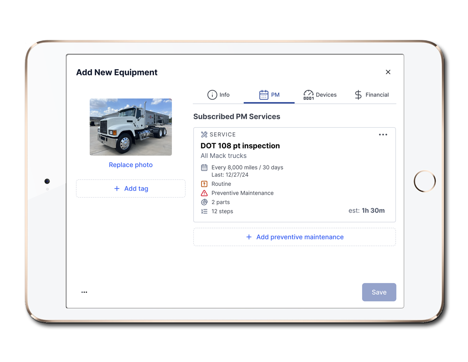This screenshot has width=468, height=362.
Task: Click the Add tag field
Action: pyautogui.click(x=130, y=189)
